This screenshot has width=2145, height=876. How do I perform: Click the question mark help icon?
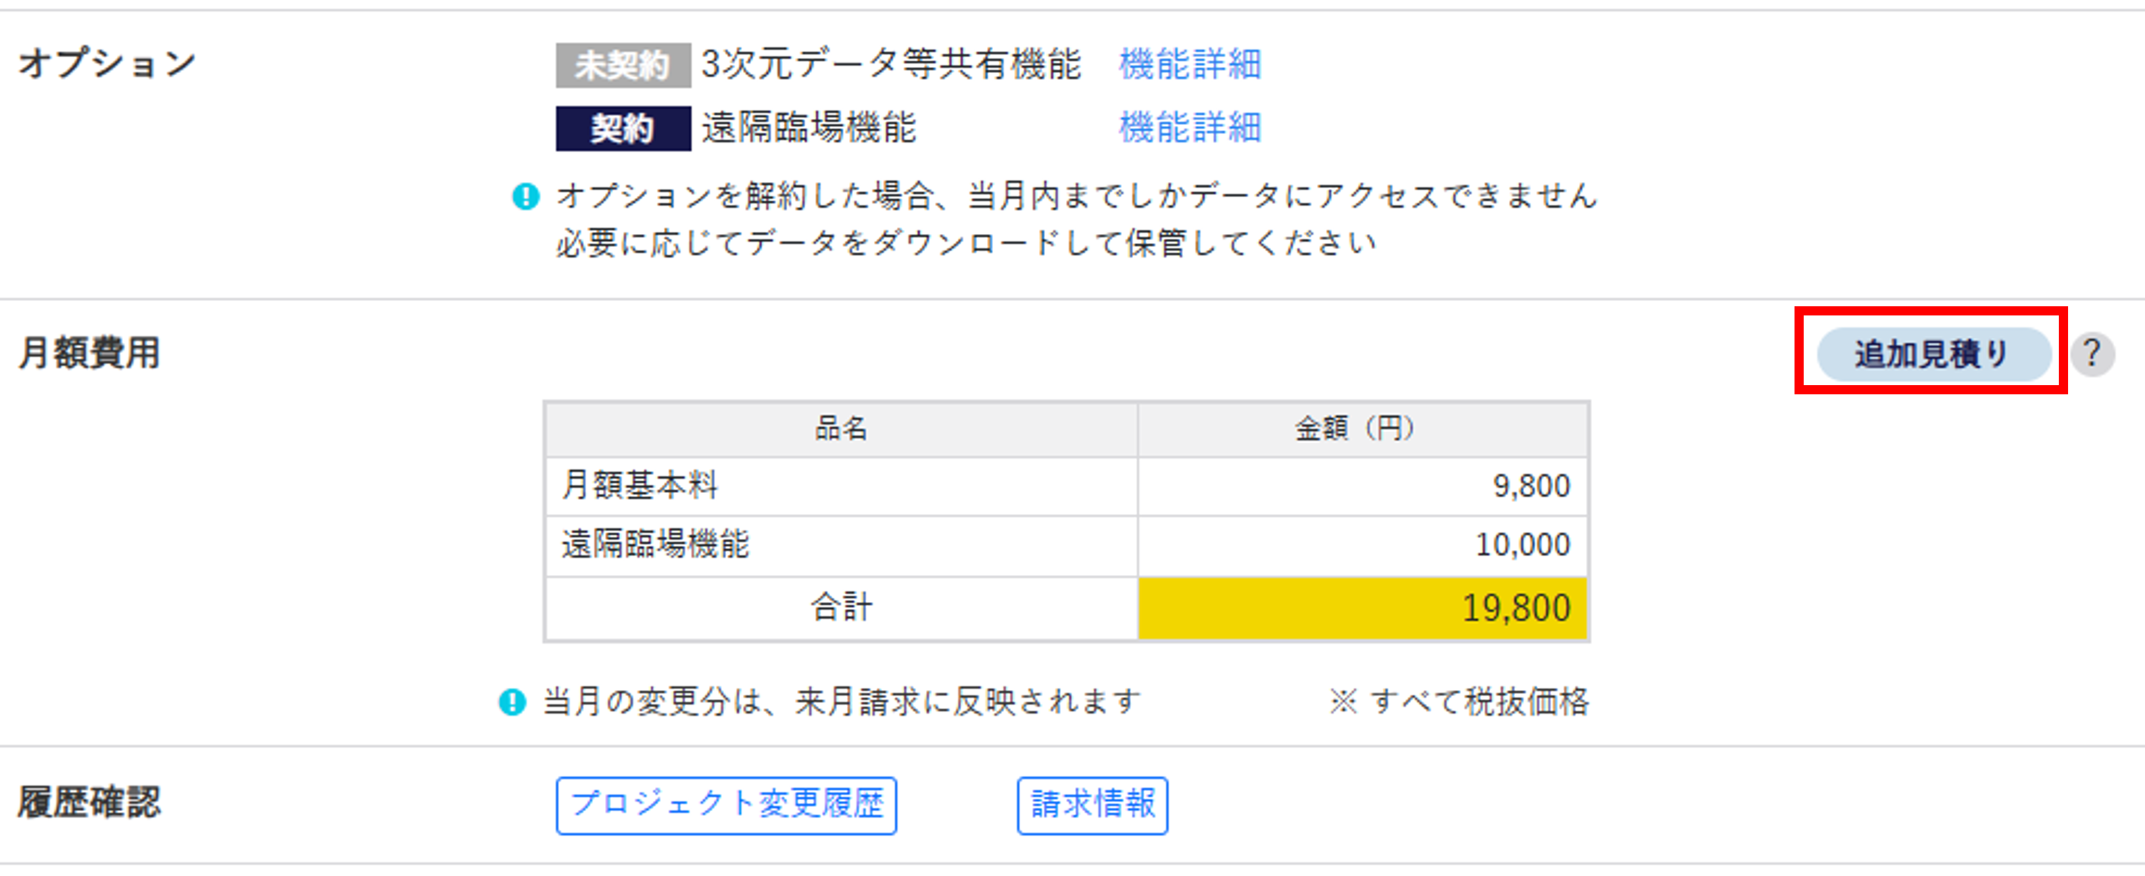2092,354
